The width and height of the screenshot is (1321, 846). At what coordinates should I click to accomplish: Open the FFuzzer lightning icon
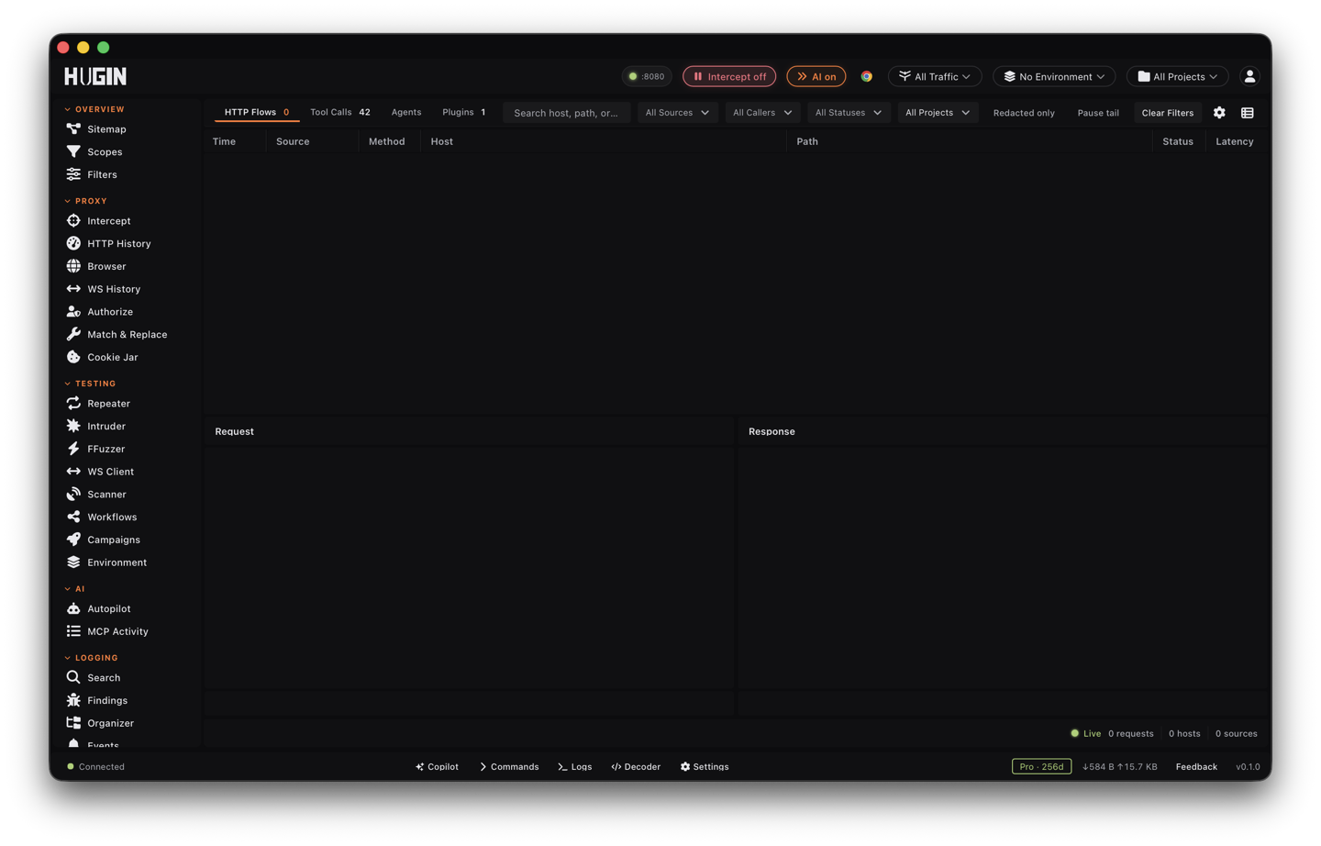73,449
